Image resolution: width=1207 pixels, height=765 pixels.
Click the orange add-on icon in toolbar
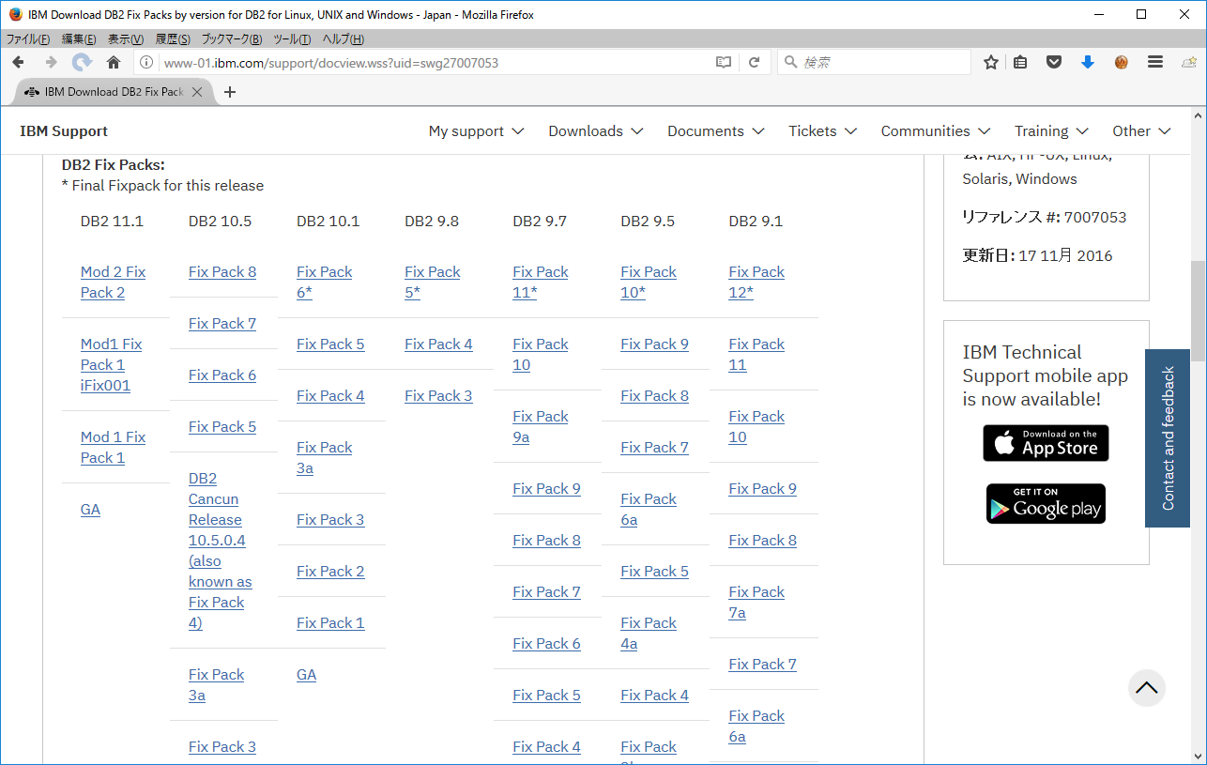tap(1121, 62)
